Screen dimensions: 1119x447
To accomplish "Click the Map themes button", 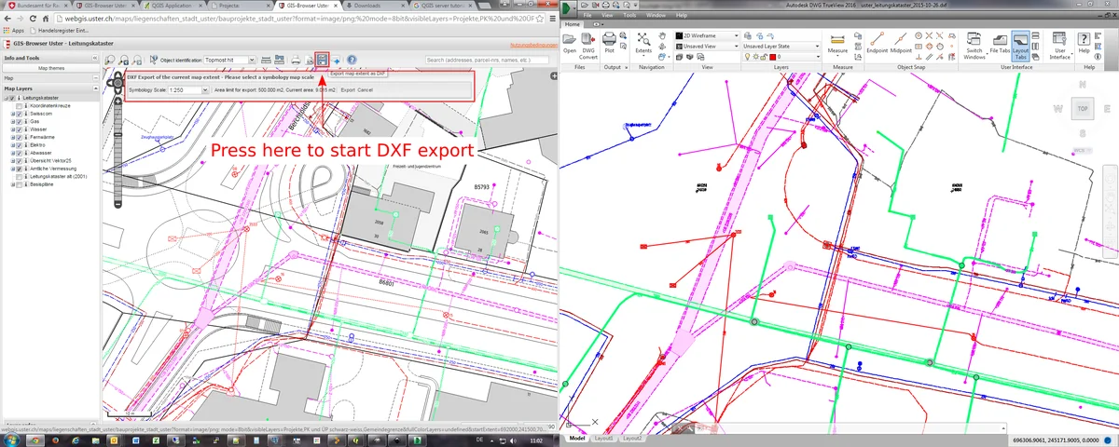I will pyautogui.click(x=51, y=68).
